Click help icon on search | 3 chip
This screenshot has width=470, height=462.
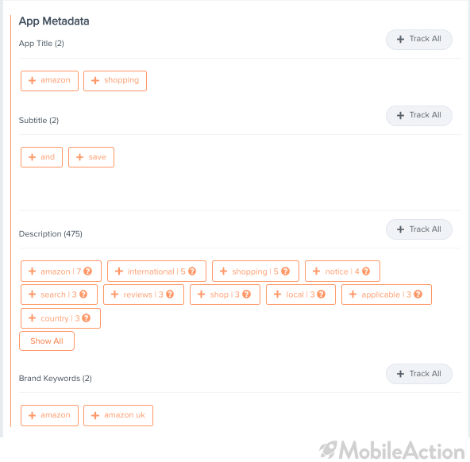[83, 295]
